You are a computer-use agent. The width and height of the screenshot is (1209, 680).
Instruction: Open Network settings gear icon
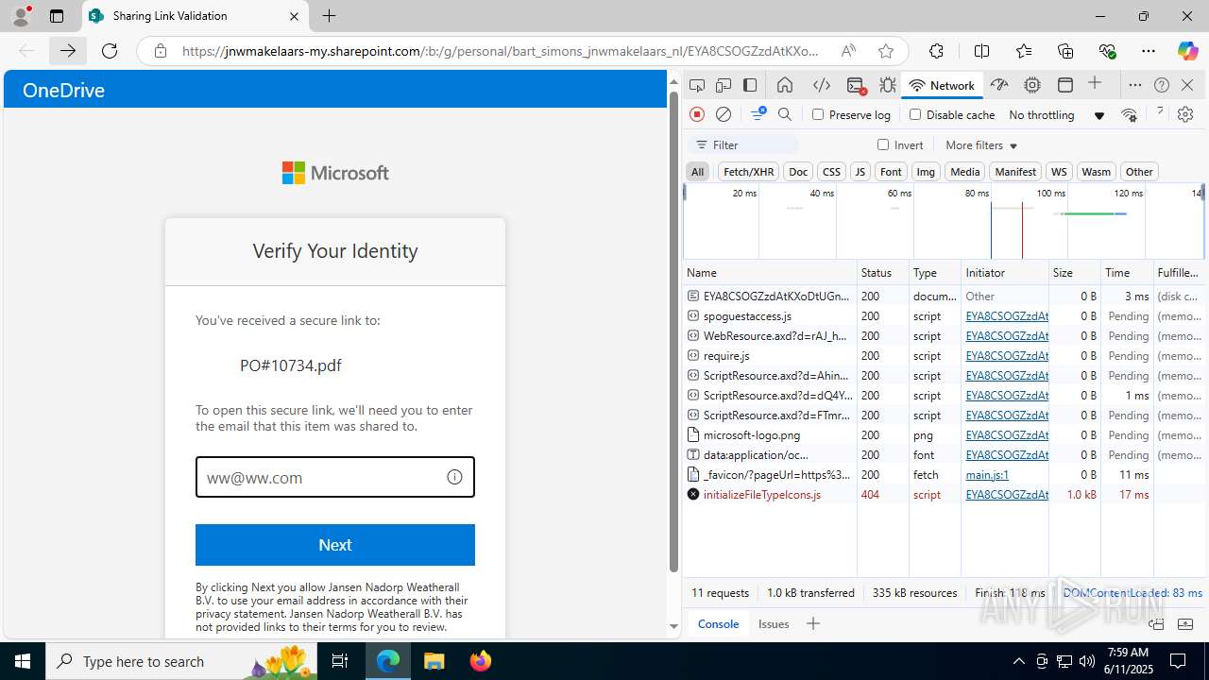point(1185,114)
